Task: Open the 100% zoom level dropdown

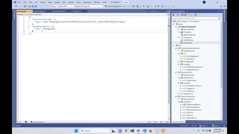Action: (21, 122)
